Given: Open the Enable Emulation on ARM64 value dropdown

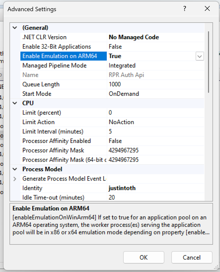Looking at the screenshot, I should (x=200, y=56).
